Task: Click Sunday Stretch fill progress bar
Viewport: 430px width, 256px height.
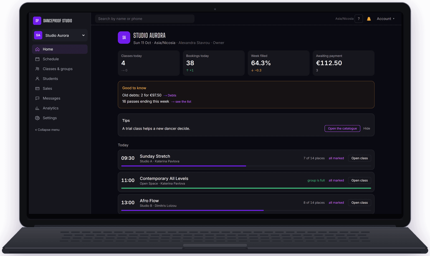Action: click(x=246, y=166)
